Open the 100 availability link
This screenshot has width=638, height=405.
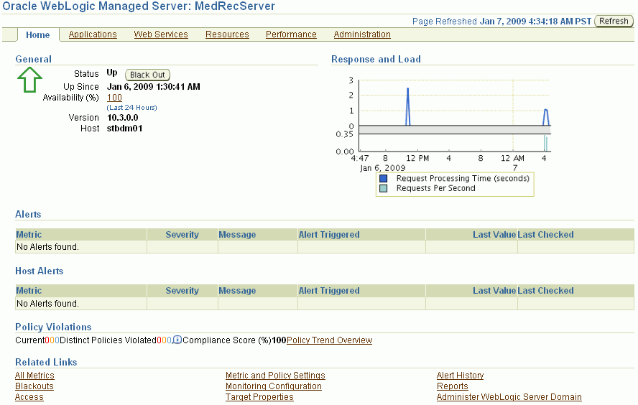pyautogui.click(x=114, y=98)
